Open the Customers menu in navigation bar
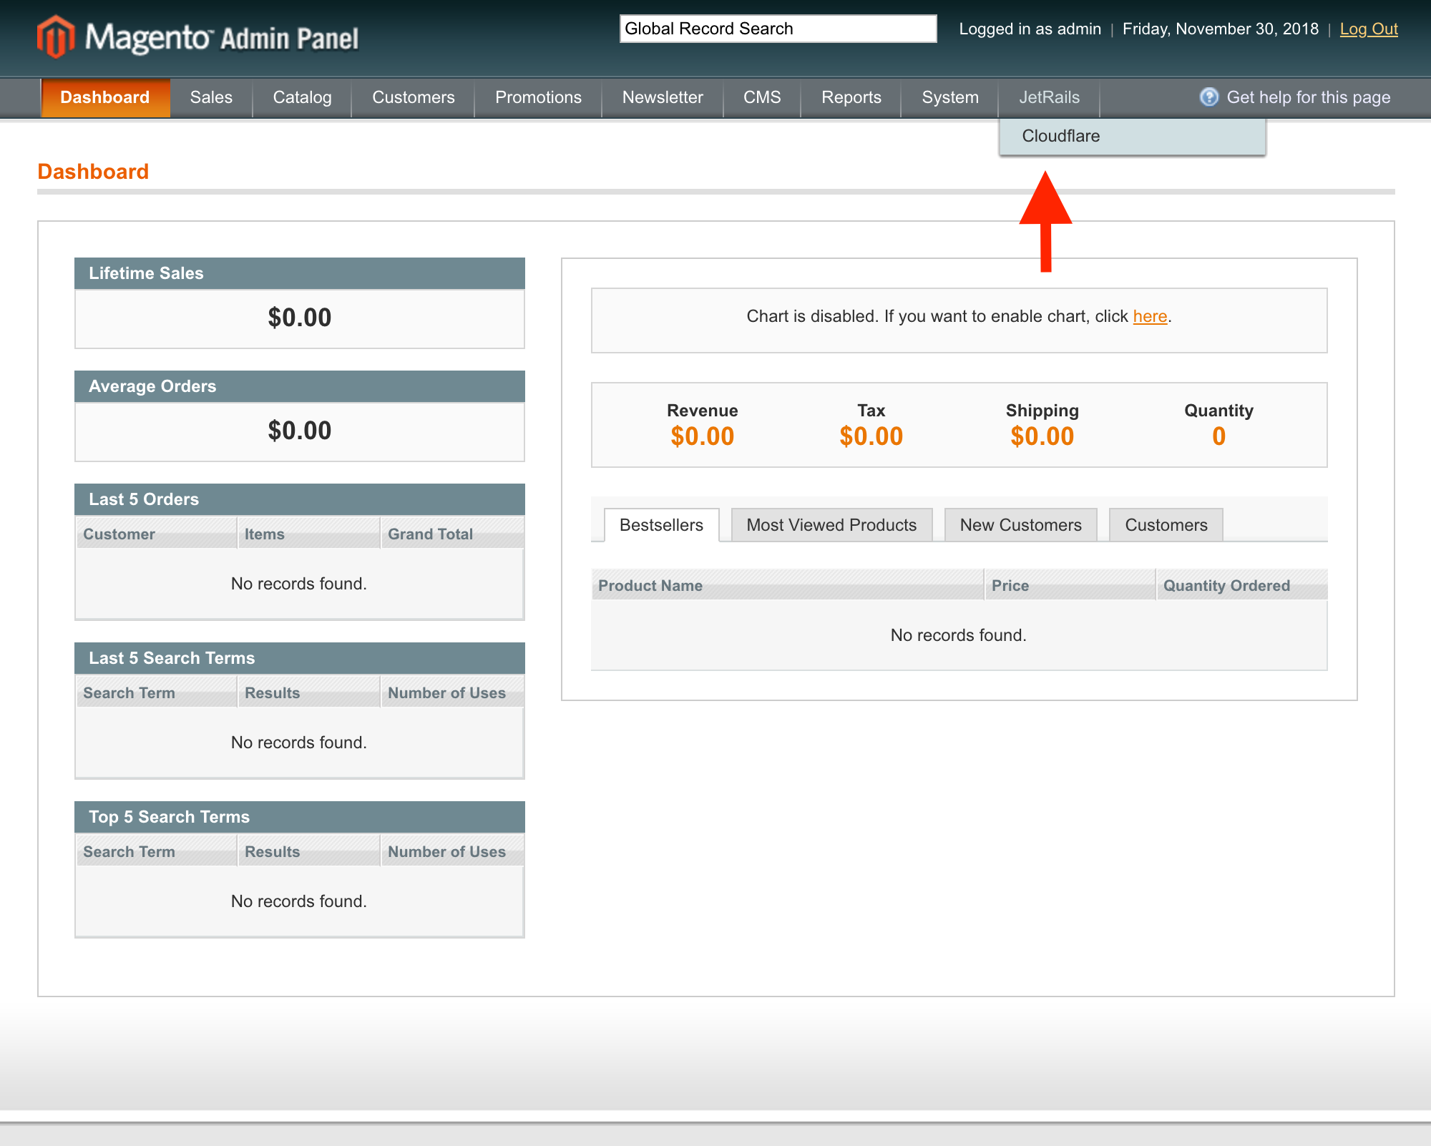The width and height of the screenshot is (1431, 1146). pos(414,97)
